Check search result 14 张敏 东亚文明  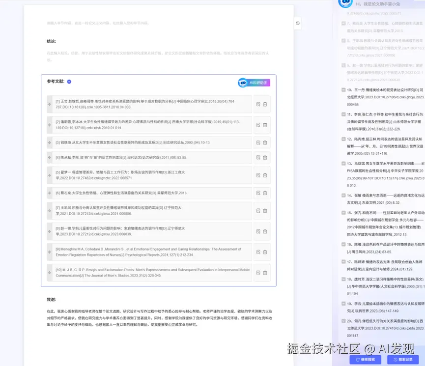click(343, 195)
